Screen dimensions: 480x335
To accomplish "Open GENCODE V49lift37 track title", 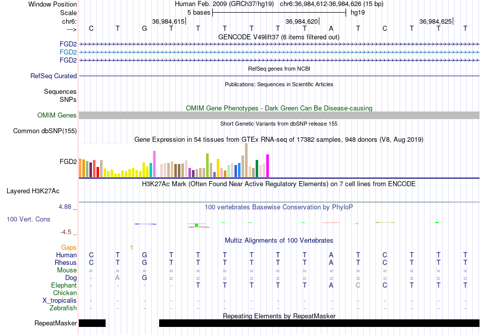I will point(278,37).
